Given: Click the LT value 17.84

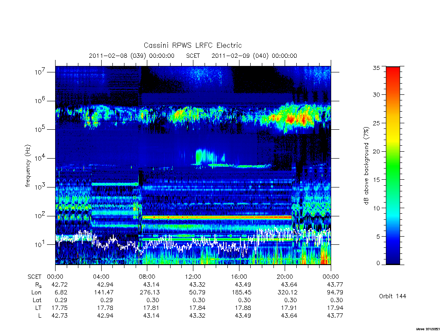Looking at the screenshot, I should click(x=197, y=308).
